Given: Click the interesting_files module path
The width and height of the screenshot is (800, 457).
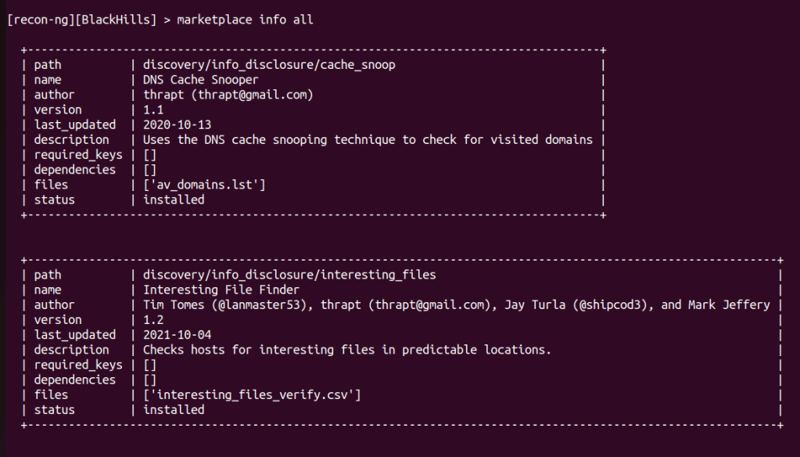Looking at the screenshot, I should pos(289,275).
